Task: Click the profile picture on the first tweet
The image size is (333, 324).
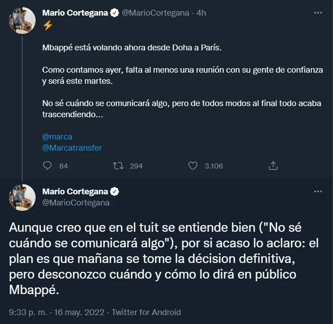Action: (22, 21)
